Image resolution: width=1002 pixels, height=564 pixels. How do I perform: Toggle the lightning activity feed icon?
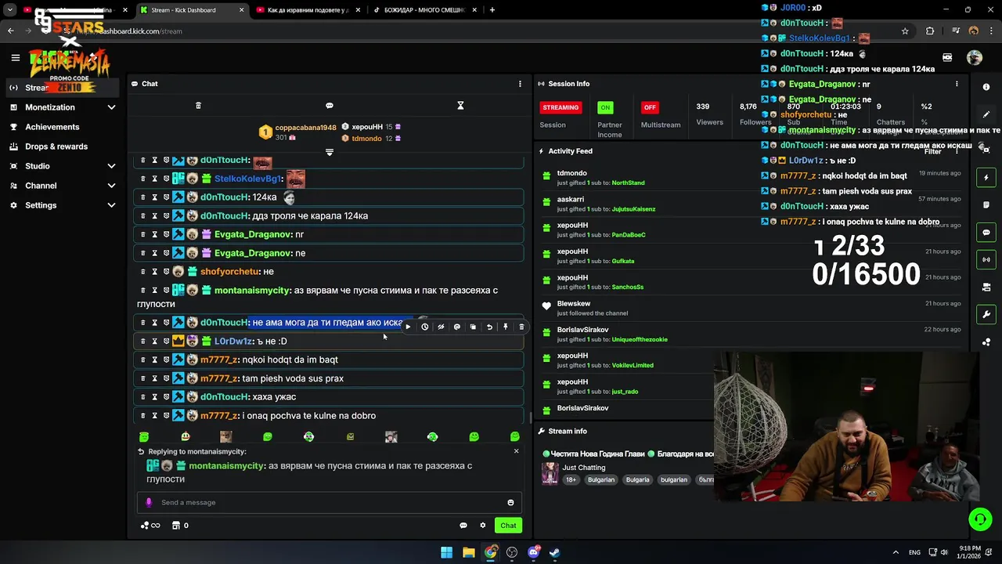pyautogui.click(x=986, y=178)
